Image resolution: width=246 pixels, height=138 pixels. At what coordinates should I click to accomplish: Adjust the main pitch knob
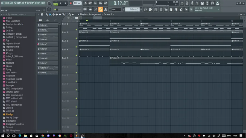49,9
